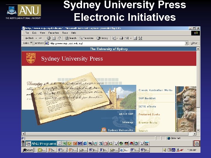Show the History pane from the toolbar
This screenshot has width=211, height=158.
click(102, 38)
